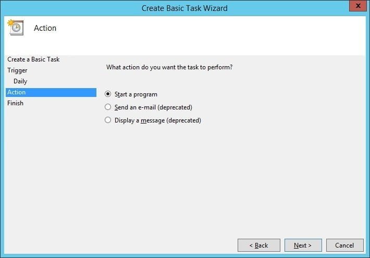Click the Create Basic Task Wizard title bar
The height and width of the screenshot is (258, 370).
pos(184,8)
